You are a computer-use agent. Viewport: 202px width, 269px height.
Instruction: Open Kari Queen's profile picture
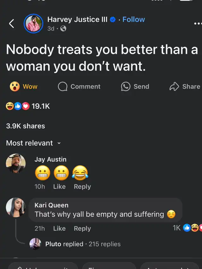[x=16, y=207]
